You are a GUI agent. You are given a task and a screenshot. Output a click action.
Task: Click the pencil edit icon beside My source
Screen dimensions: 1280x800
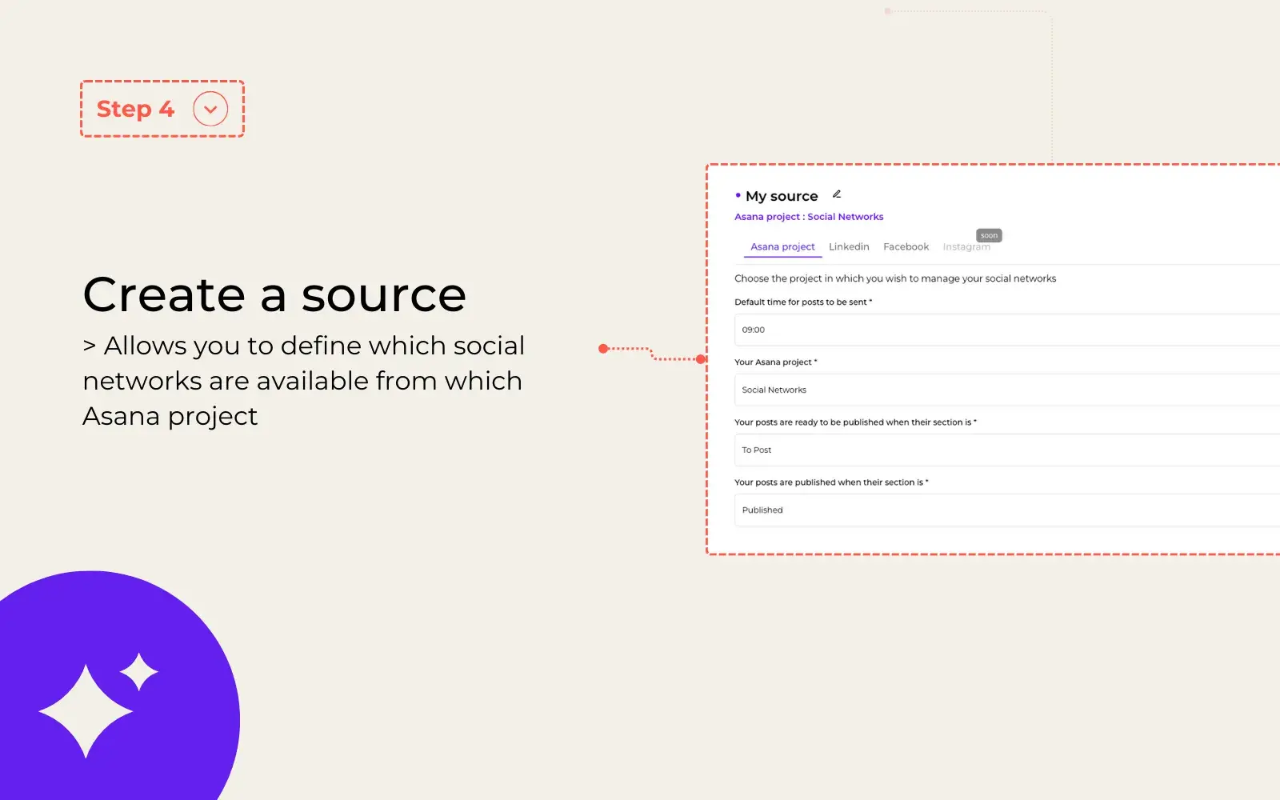click(x=837, y=194)
